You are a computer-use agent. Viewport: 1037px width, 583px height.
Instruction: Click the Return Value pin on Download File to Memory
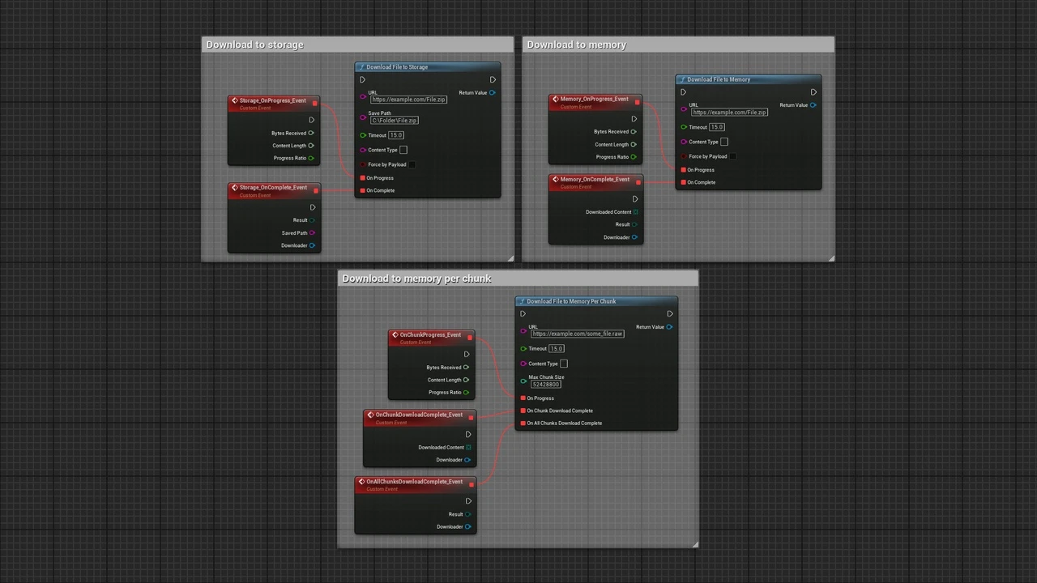click(x=813, y=105)
